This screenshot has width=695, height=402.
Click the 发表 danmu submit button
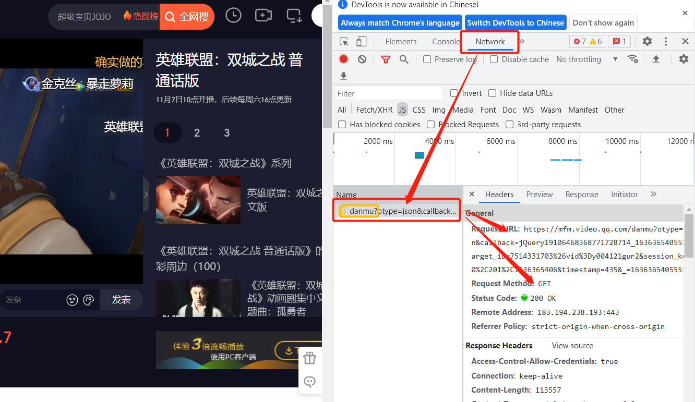coord(121,300)
